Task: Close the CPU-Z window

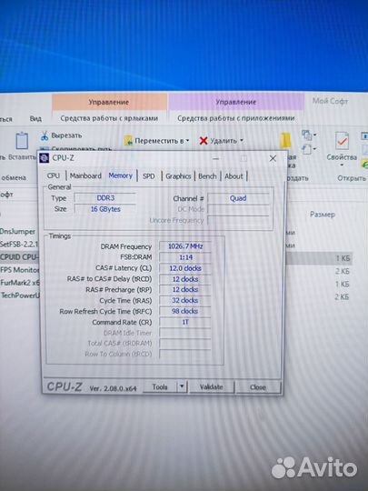Action: 273,158
